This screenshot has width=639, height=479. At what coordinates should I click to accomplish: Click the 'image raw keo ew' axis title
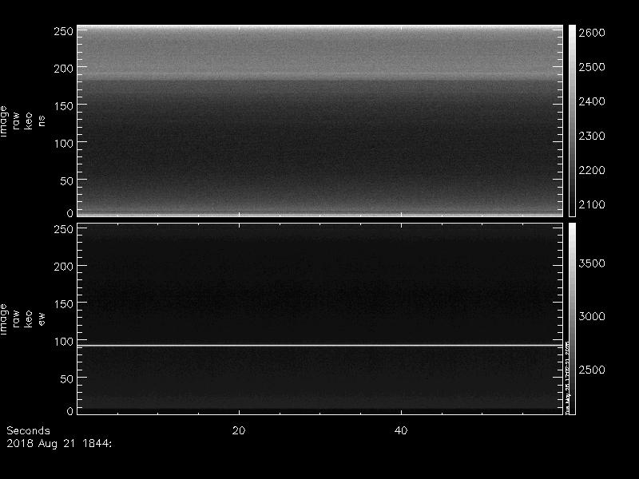[22, 319]
